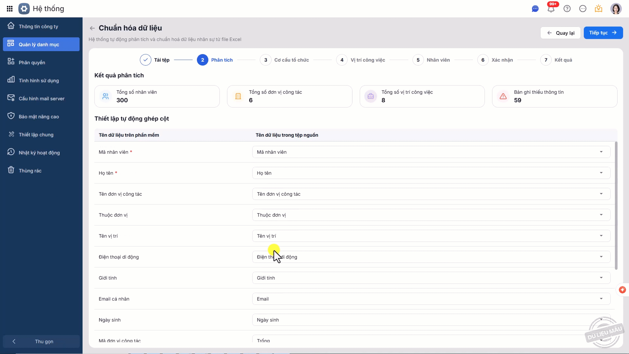The image size is (629, 354).
Task: Click the back arrow beside page title
Action: tap(92, 28)
